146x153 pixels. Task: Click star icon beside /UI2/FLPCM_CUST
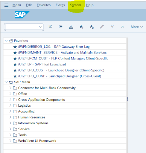coord(15,59)
